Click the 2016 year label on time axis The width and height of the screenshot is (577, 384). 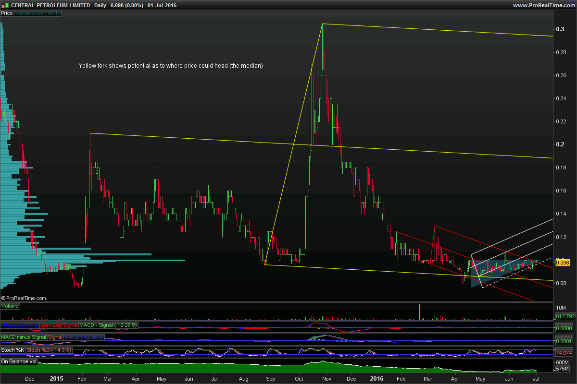(377, 379)
